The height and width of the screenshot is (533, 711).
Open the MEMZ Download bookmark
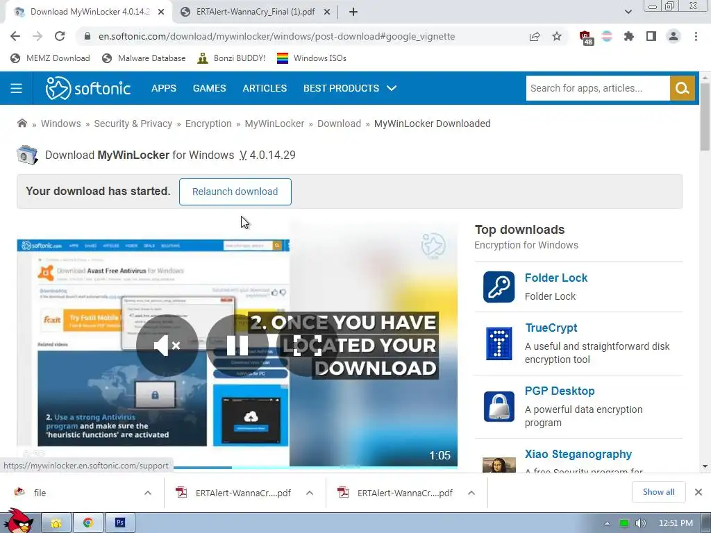(x=50, y=58)
